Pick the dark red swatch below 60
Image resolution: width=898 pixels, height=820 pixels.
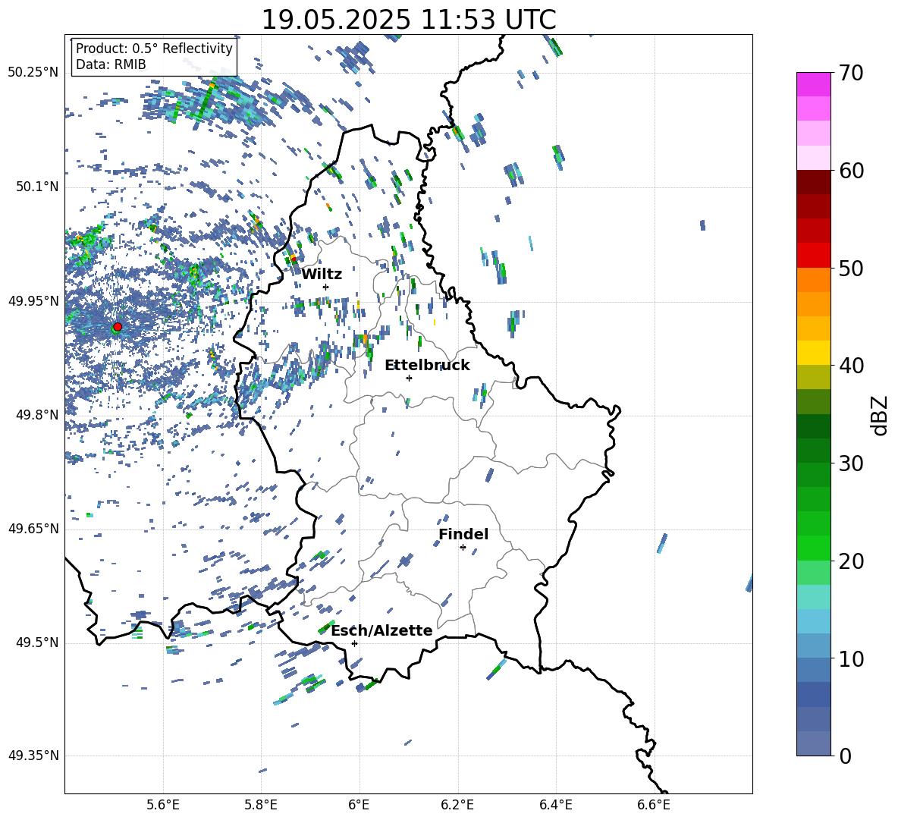[x=813, y=182]
